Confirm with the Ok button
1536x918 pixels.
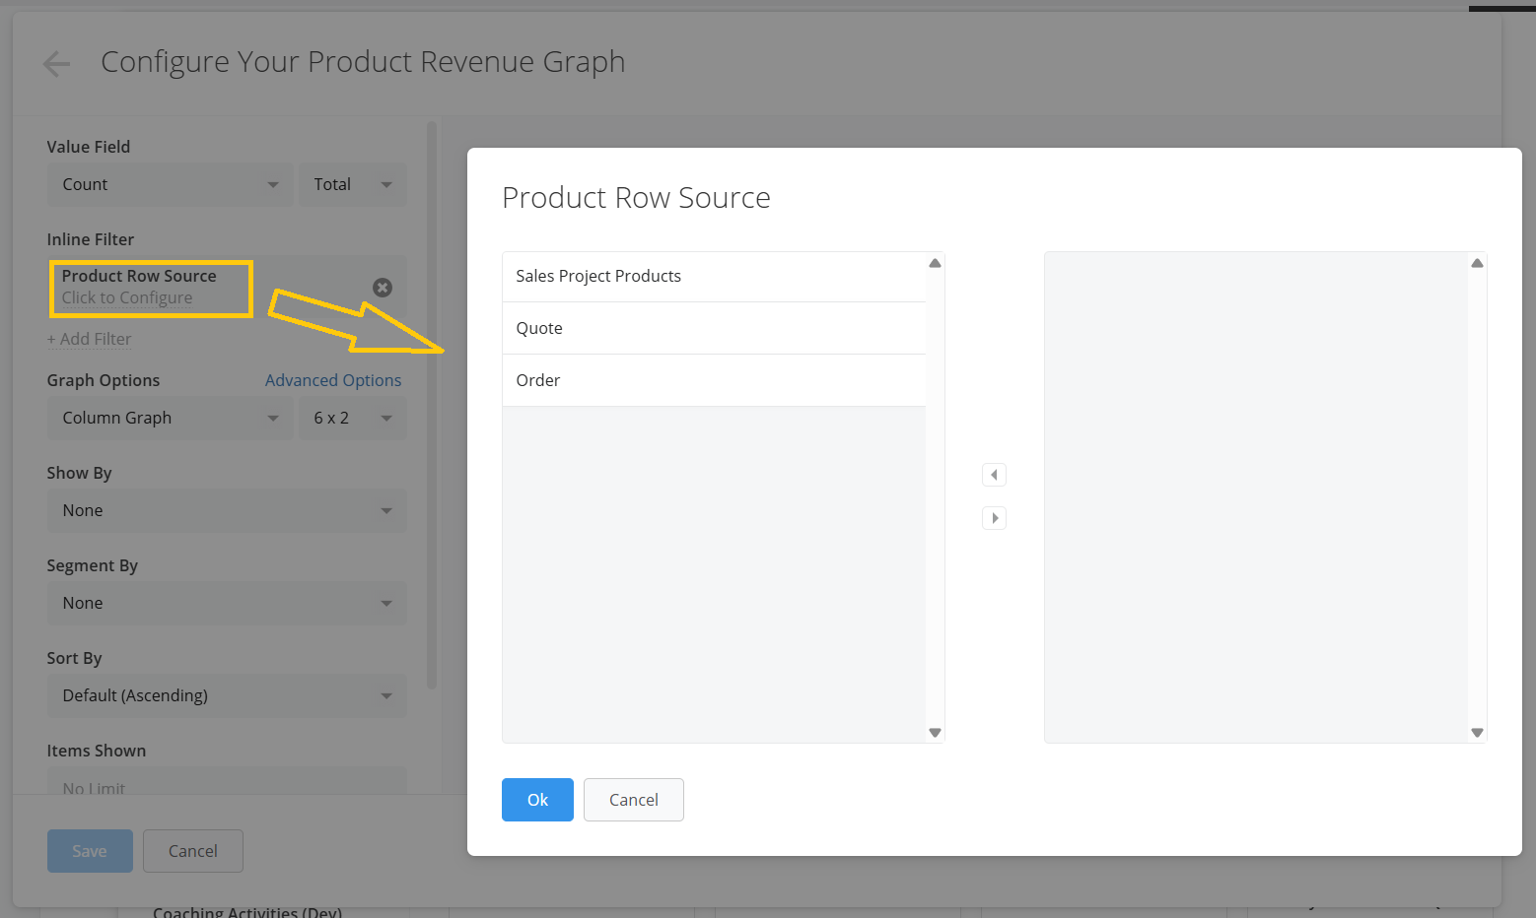(537, 800)
